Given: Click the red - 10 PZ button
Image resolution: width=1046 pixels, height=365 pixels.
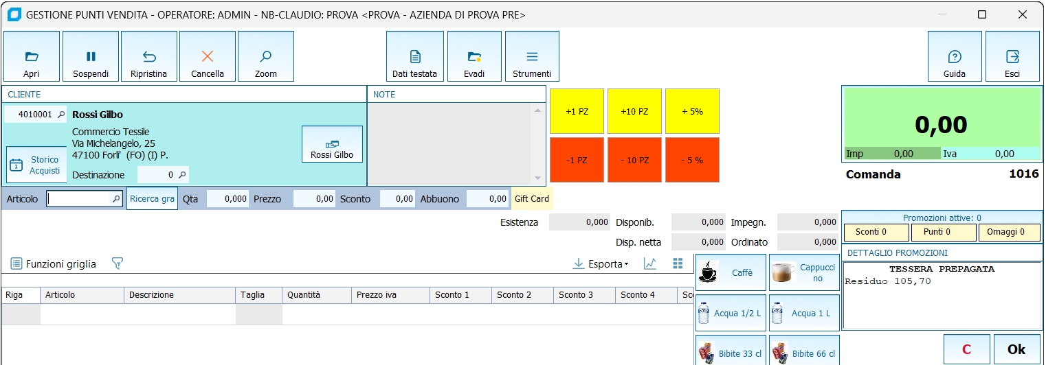Looking at the screenshot, I should coord(634,160).
